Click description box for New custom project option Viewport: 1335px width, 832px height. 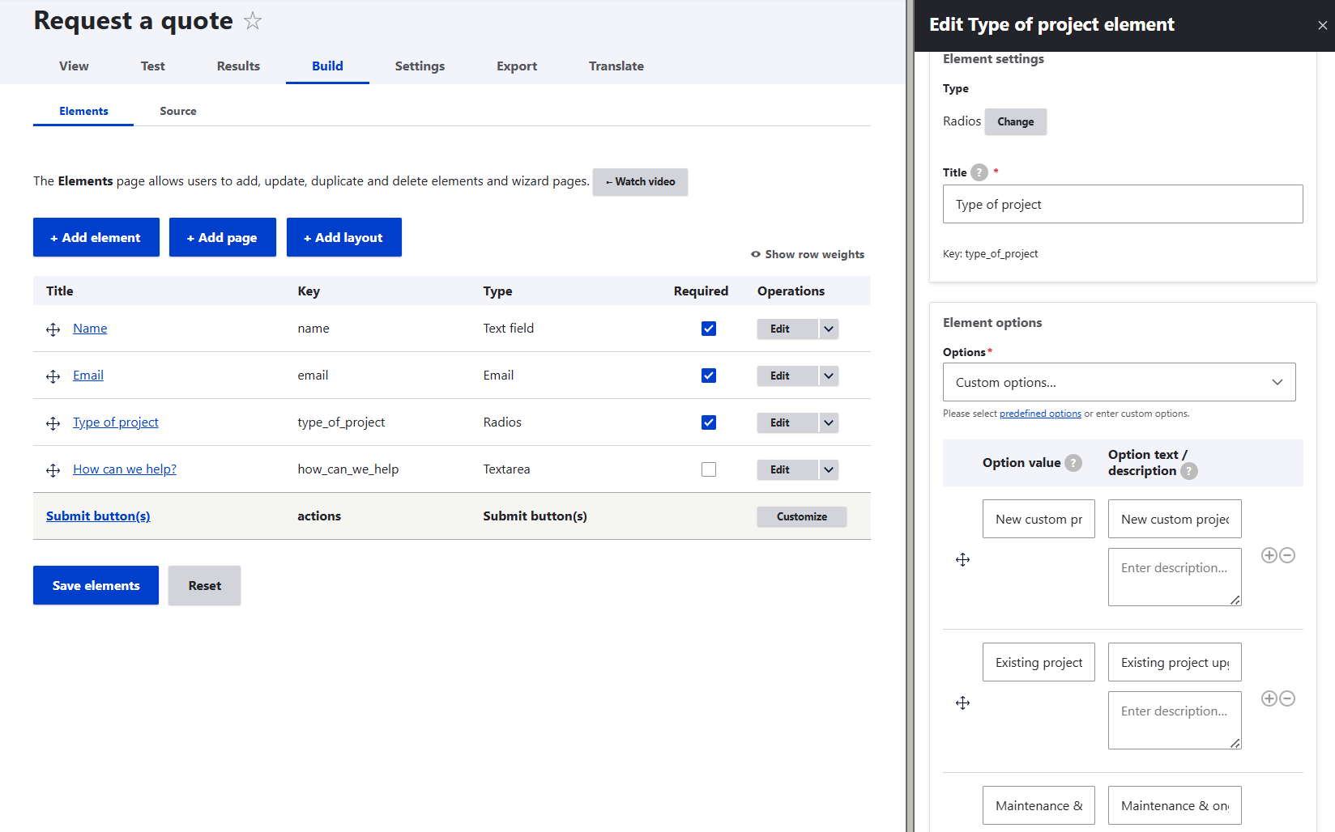tap(1175, 577)
